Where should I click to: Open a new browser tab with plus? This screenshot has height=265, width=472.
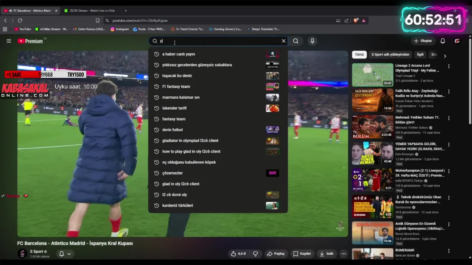coord(126,11)
